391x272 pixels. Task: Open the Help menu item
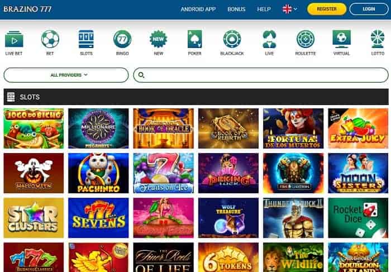pos(264,9)
